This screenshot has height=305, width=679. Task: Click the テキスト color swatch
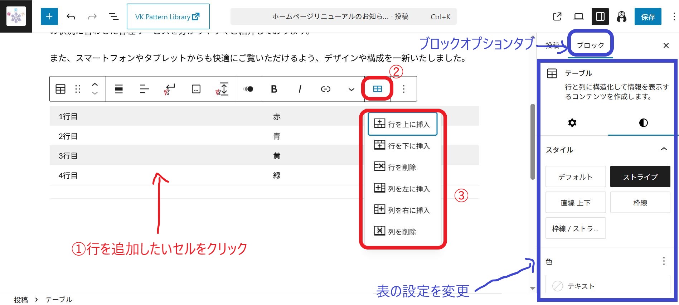click(x=557, y=286)
